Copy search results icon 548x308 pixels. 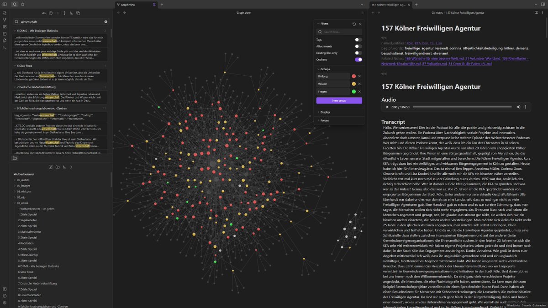coord(78,13)
